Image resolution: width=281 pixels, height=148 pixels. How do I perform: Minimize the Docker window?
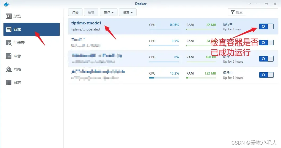pyautogui.click(x=258, y=4)
